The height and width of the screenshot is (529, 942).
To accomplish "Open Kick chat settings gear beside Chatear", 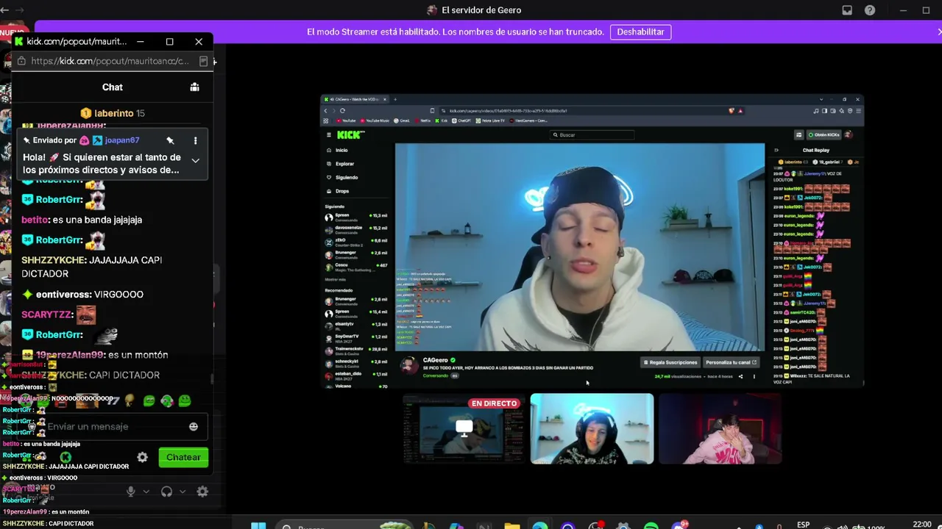I will click(142, 457).
